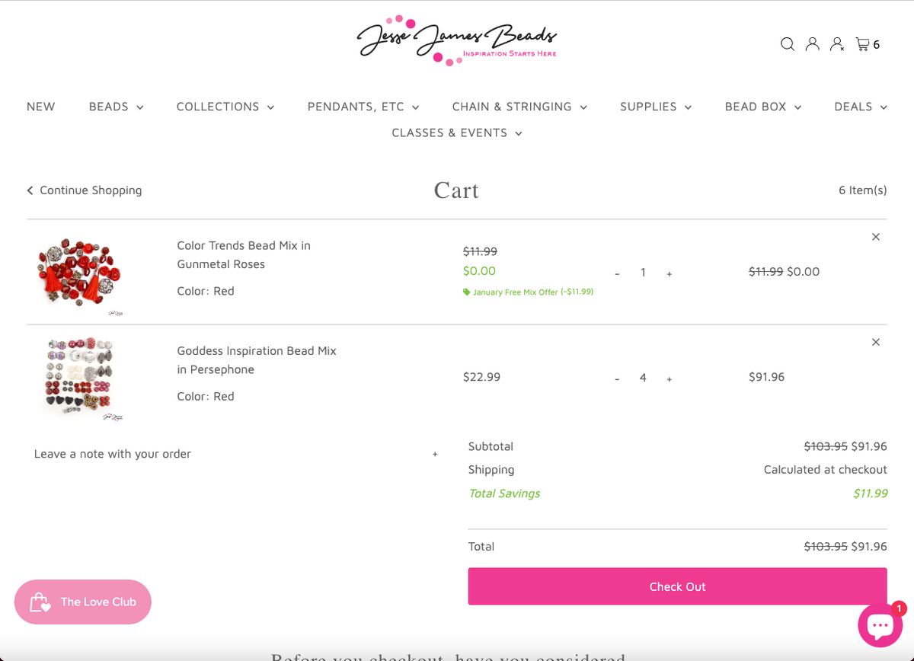Viewport: 914px width, 661px height.
Task: Remove the Color Trends Bead Mix item
Action: [875, 236]
